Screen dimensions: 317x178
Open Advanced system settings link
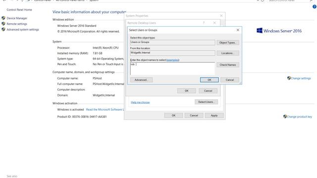(x=23, y=30)
